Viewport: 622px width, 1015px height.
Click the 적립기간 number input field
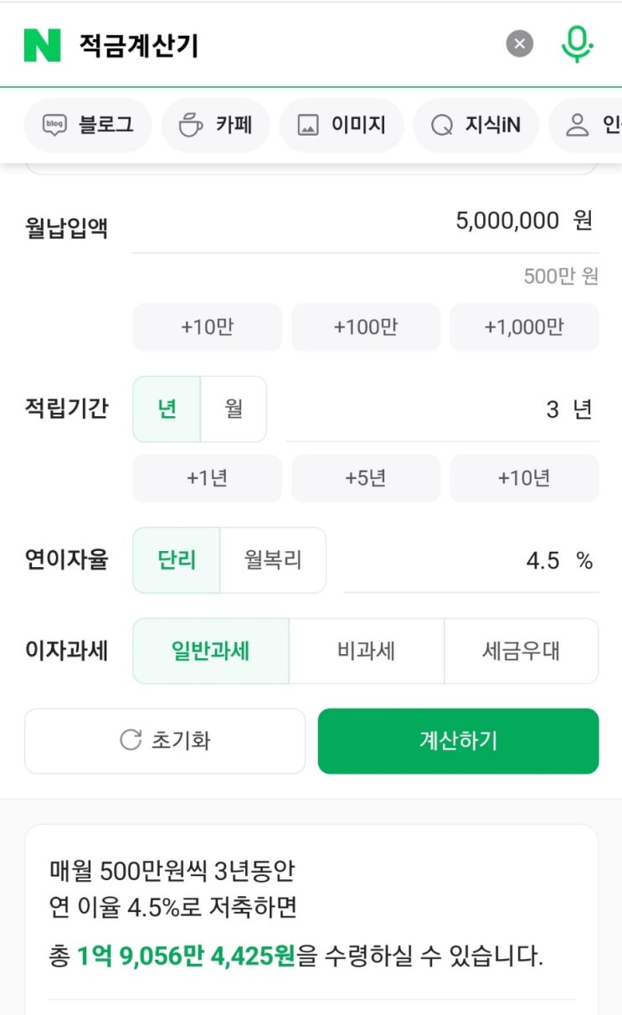442,410
